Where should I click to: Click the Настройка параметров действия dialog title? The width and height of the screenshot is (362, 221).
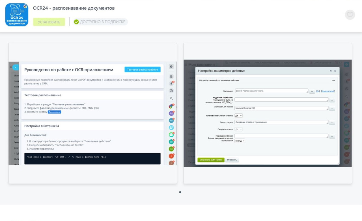coord(222,71)
